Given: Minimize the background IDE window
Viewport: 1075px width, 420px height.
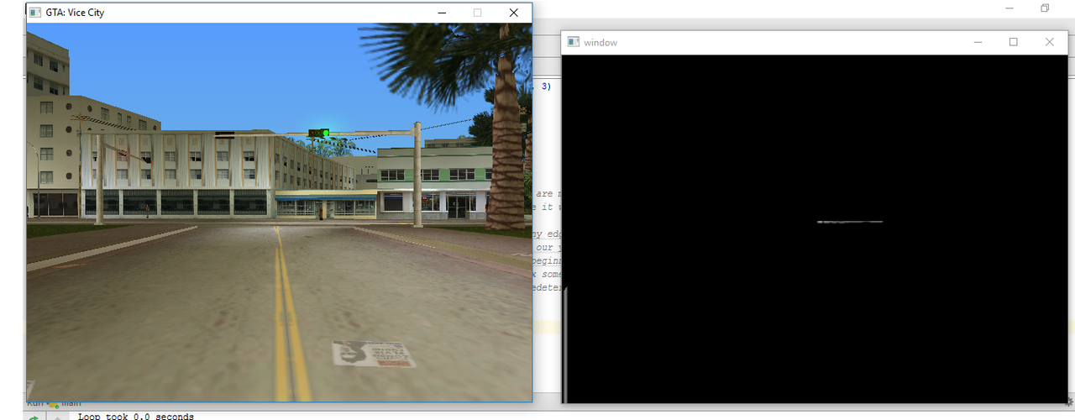Looking at the screenshot, I should pyautogui.click(x=1009, y=8).
